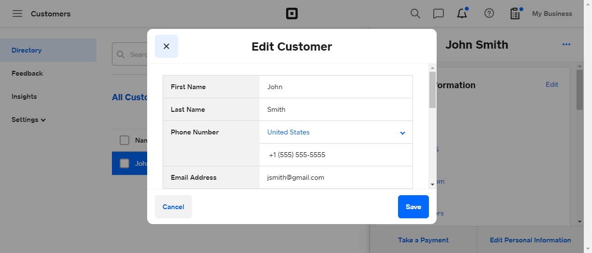Screen dimensions: 592x253
Task: Click the customer directory search box
Action: tap(130, 54)
